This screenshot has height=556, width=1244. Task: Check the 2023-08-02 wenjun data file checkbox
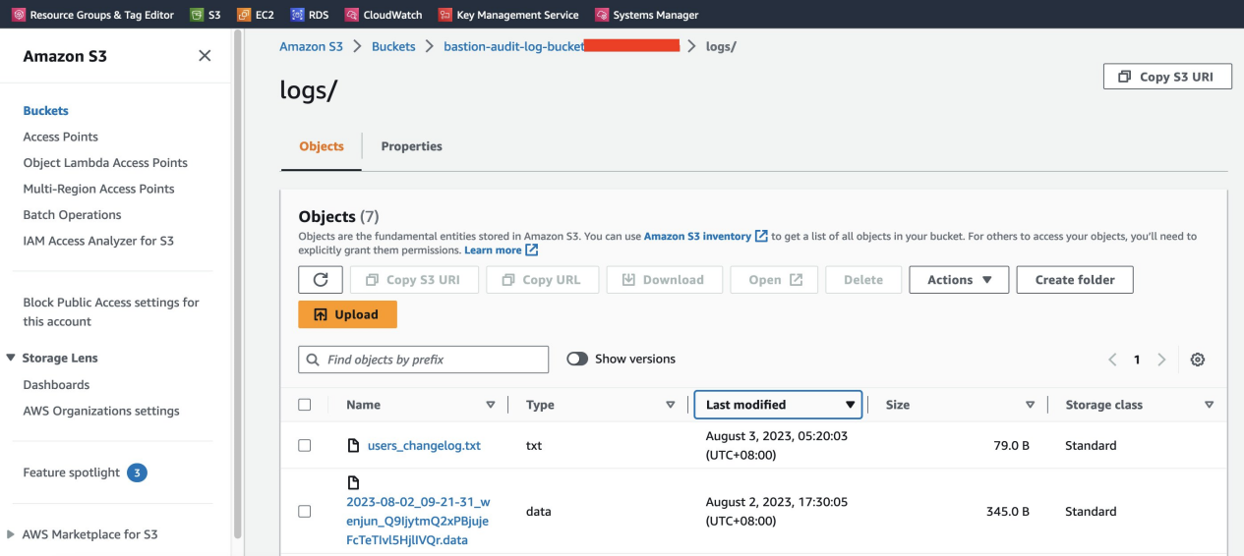click(305, 512)
